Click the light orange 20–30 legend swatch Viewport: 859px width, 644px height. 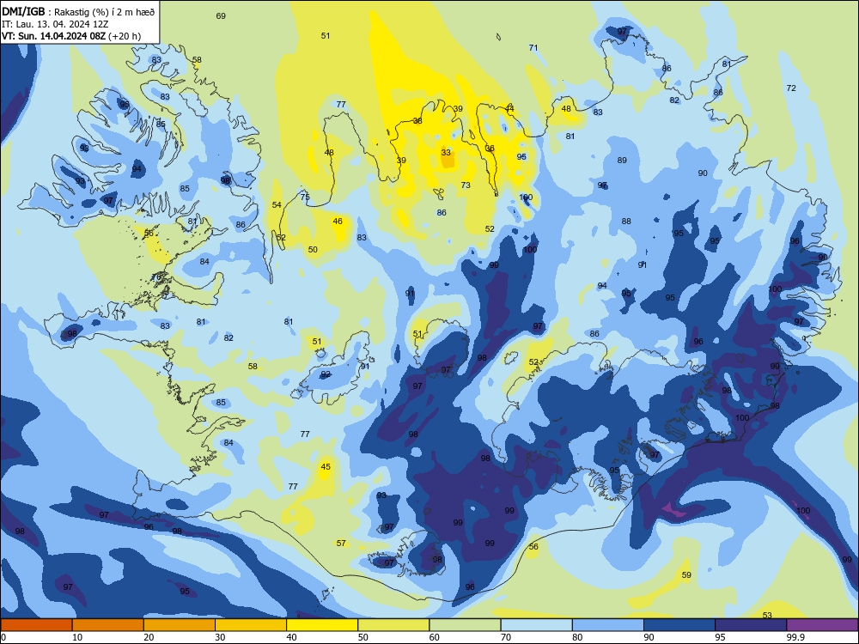[x=180, y=625]
